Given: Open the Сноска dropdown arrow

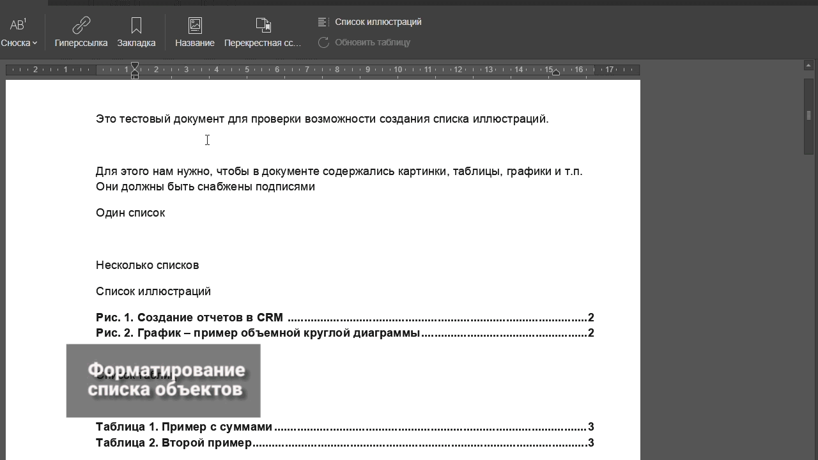Looking at the screenshot, I should [x=35, y=43].
